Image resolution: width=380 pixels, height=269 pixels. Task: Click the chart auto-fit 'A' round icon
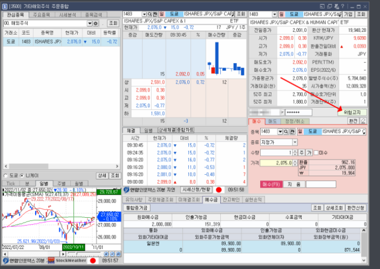tap(118, 254)
